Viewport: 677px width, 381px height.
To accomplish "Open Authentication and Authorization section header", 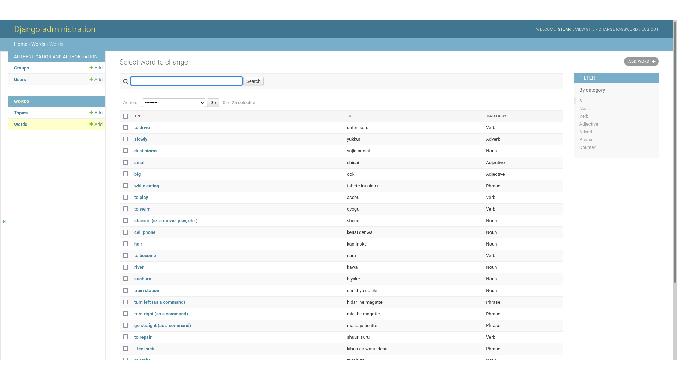I will [56, 56].
